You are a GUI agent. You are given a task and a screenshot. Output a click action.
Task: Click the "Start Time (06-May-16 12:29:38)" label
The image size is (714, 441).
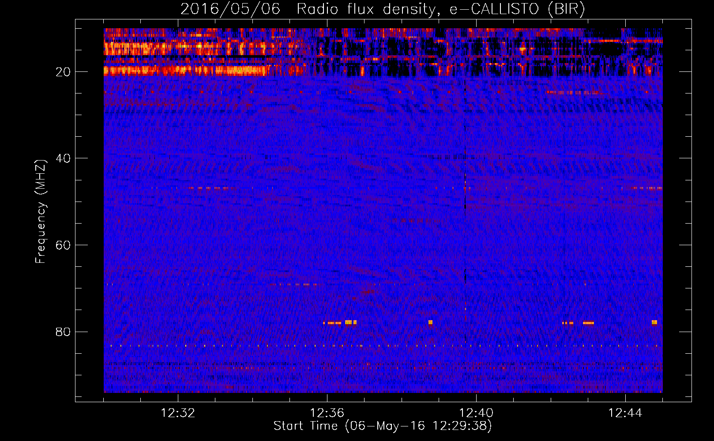point(383,426)
